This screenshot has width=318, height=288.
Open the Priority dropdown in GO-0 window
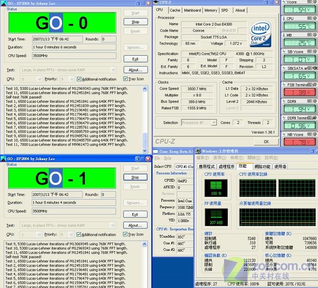(72, 79)
